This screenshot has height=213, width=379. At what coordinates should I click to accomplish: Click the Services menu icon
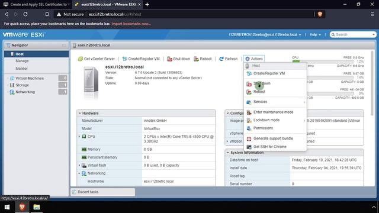pos(249,102)
